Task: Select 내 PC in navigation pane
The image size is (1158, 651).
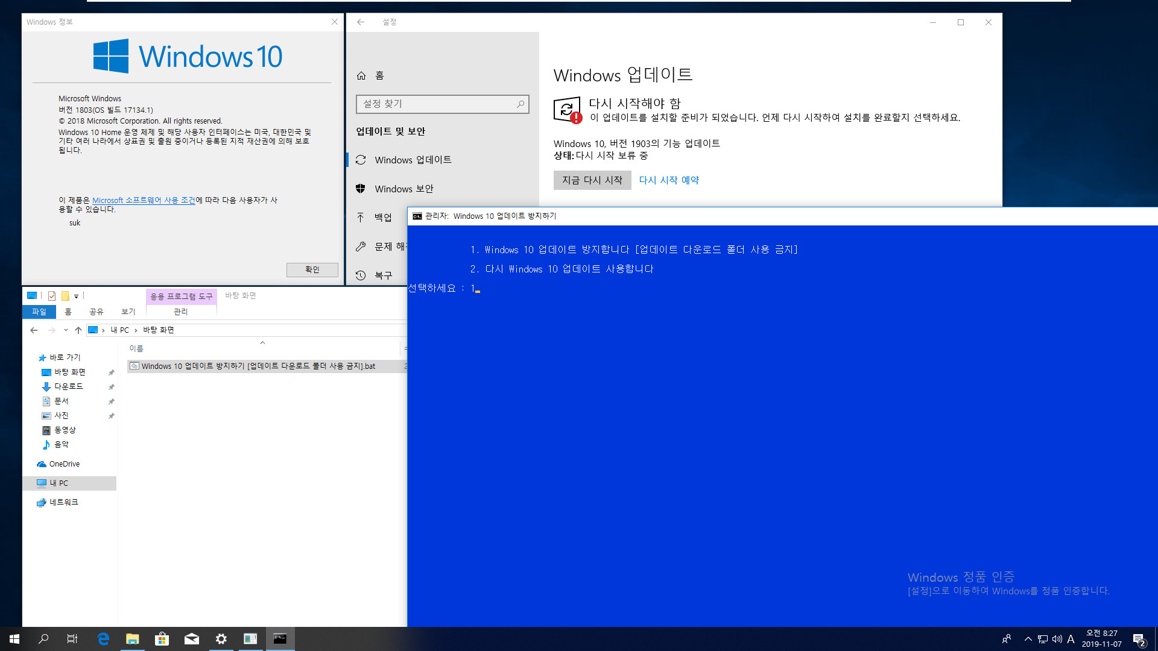Action: 69,483
